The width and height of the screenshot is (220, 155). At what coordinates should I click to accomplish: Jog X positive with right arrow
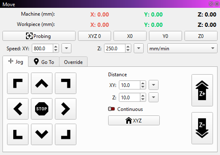tap(66, 109)
